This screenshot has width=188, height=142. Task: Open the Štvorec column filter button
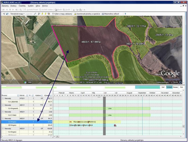click(x=18, y=96)
